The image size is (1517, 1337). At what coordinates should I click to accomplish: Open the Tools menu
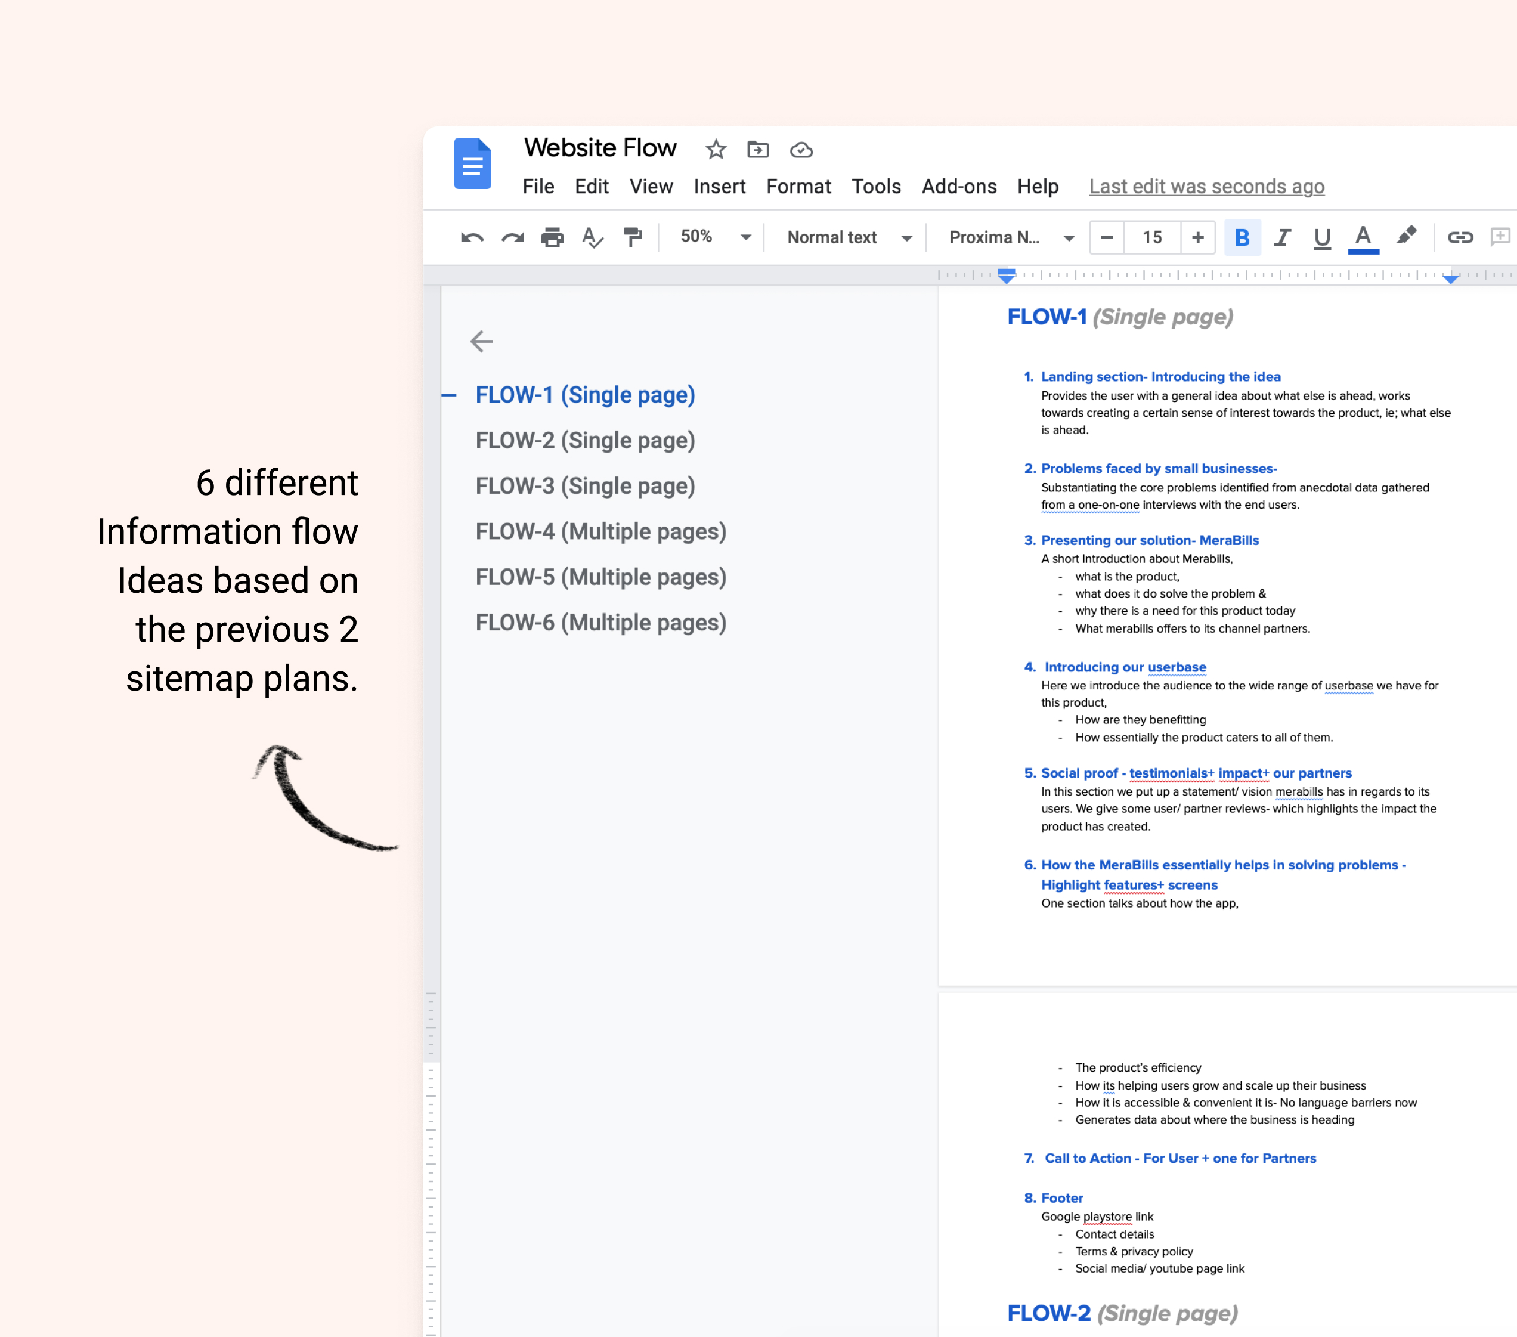(x=876, y=186)
